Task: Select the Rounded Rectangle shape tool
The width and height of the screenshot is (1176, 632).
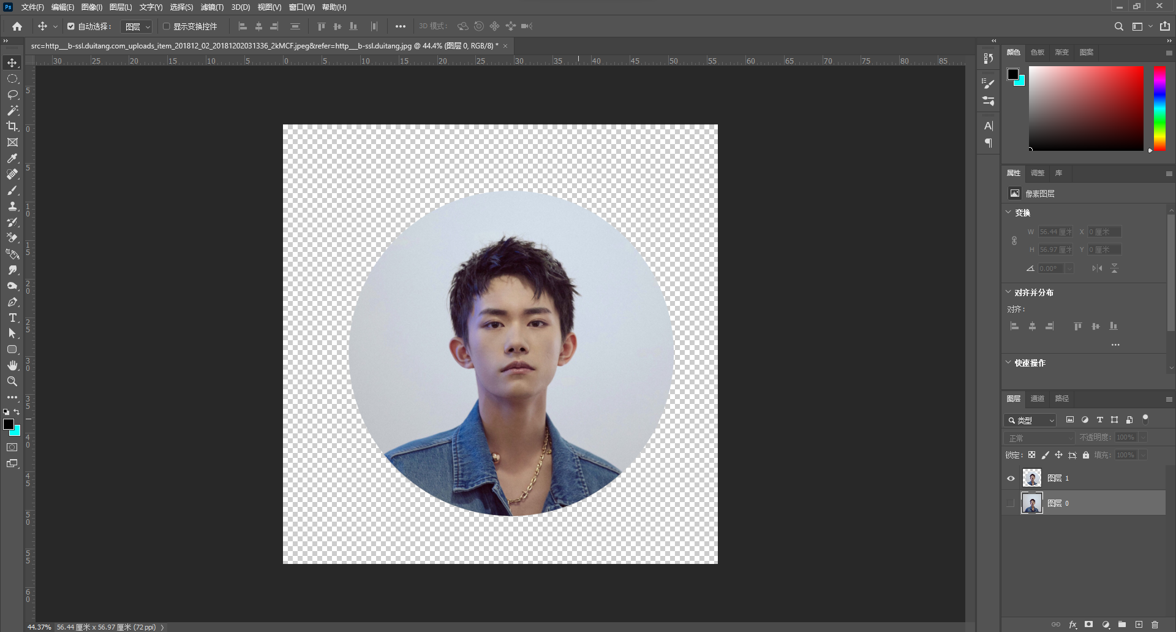Action: pos(12,349)
